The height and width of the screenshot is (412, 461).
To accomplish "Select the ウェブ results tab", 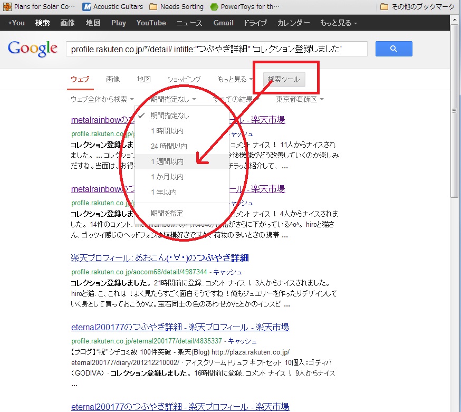I will pyautogui.click(x=80, y=80).
